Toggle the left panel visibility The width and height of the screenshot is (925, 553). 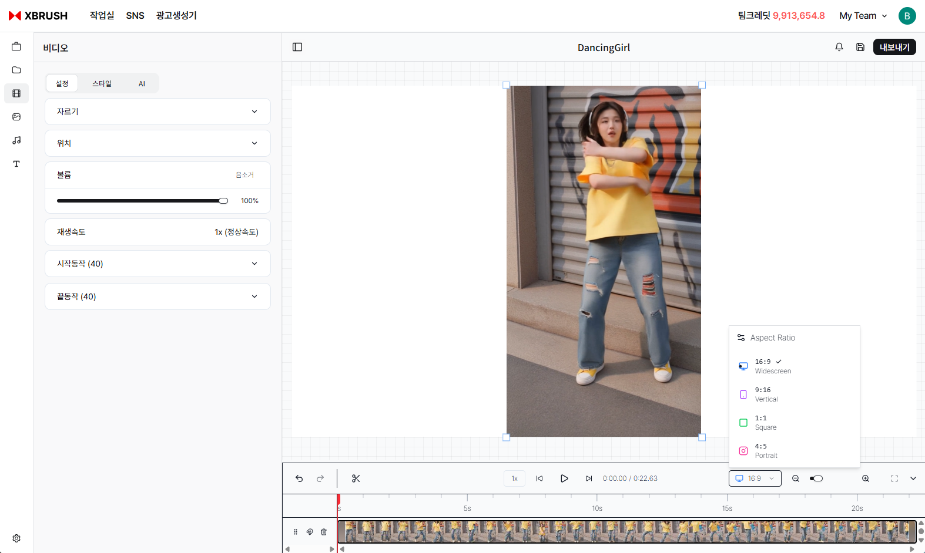point(297,47)
